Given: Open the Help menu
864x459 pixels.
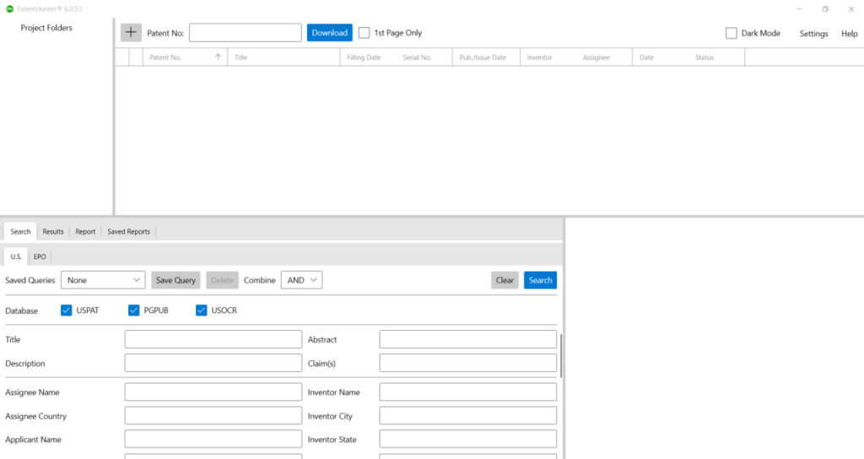Looking at the screenshot, I should click(849, 34).
